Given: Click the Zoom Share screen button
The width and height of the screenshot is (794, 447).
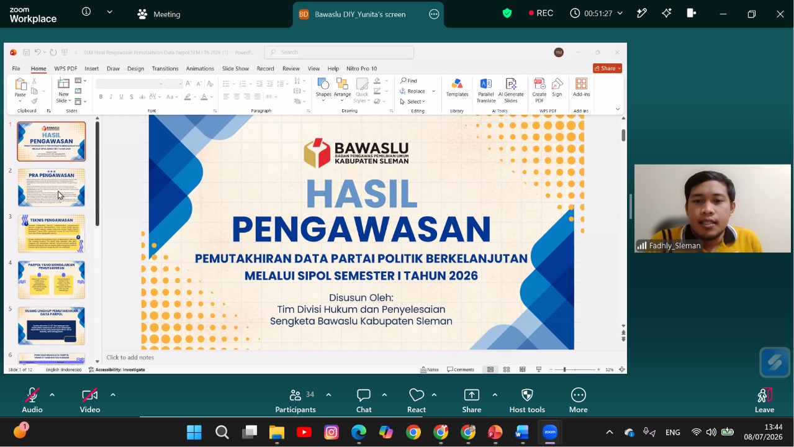Looking at the screenshot, I should click(472, 400).
